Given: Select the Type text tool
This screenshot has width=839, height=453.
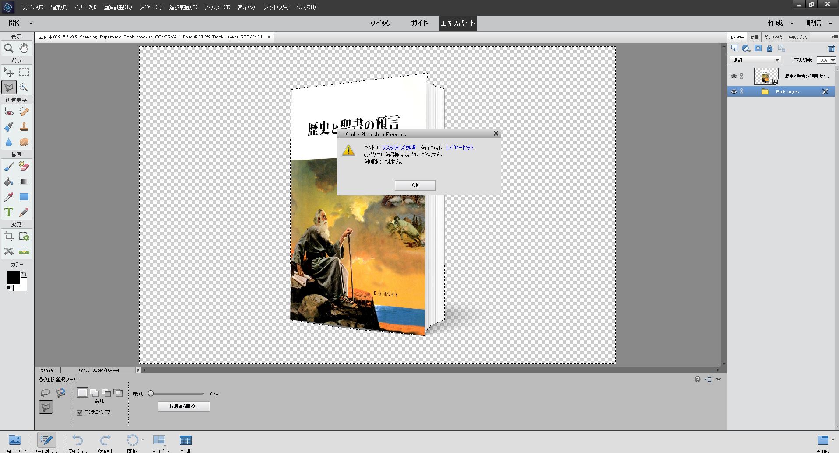Looking at the screenshot, I should tap(9, 212).
